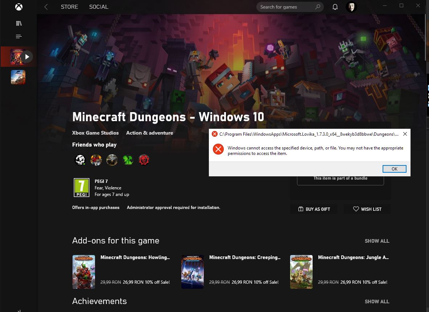View the second friend avatar with red character

pyautogui.click(x=96, y=160)
